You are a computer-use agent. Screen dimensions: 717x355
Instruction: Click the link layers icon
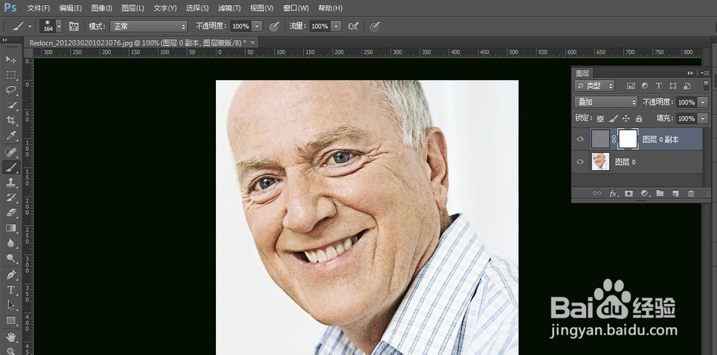point(597,194)
